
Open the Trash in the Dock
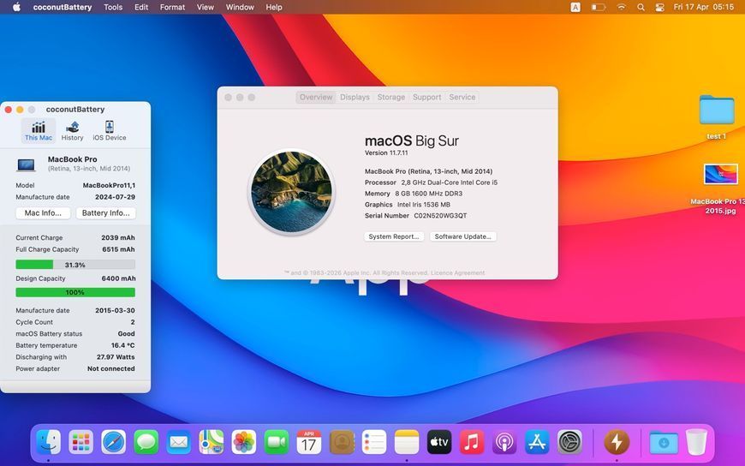tap(696, 442)
